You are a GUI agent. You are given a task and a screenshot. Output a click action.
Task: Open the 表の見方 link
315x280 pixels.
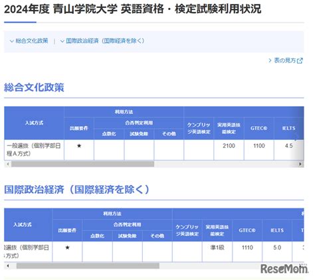tap(284, 60)
